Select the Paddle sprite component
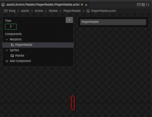 coord(38,56)
